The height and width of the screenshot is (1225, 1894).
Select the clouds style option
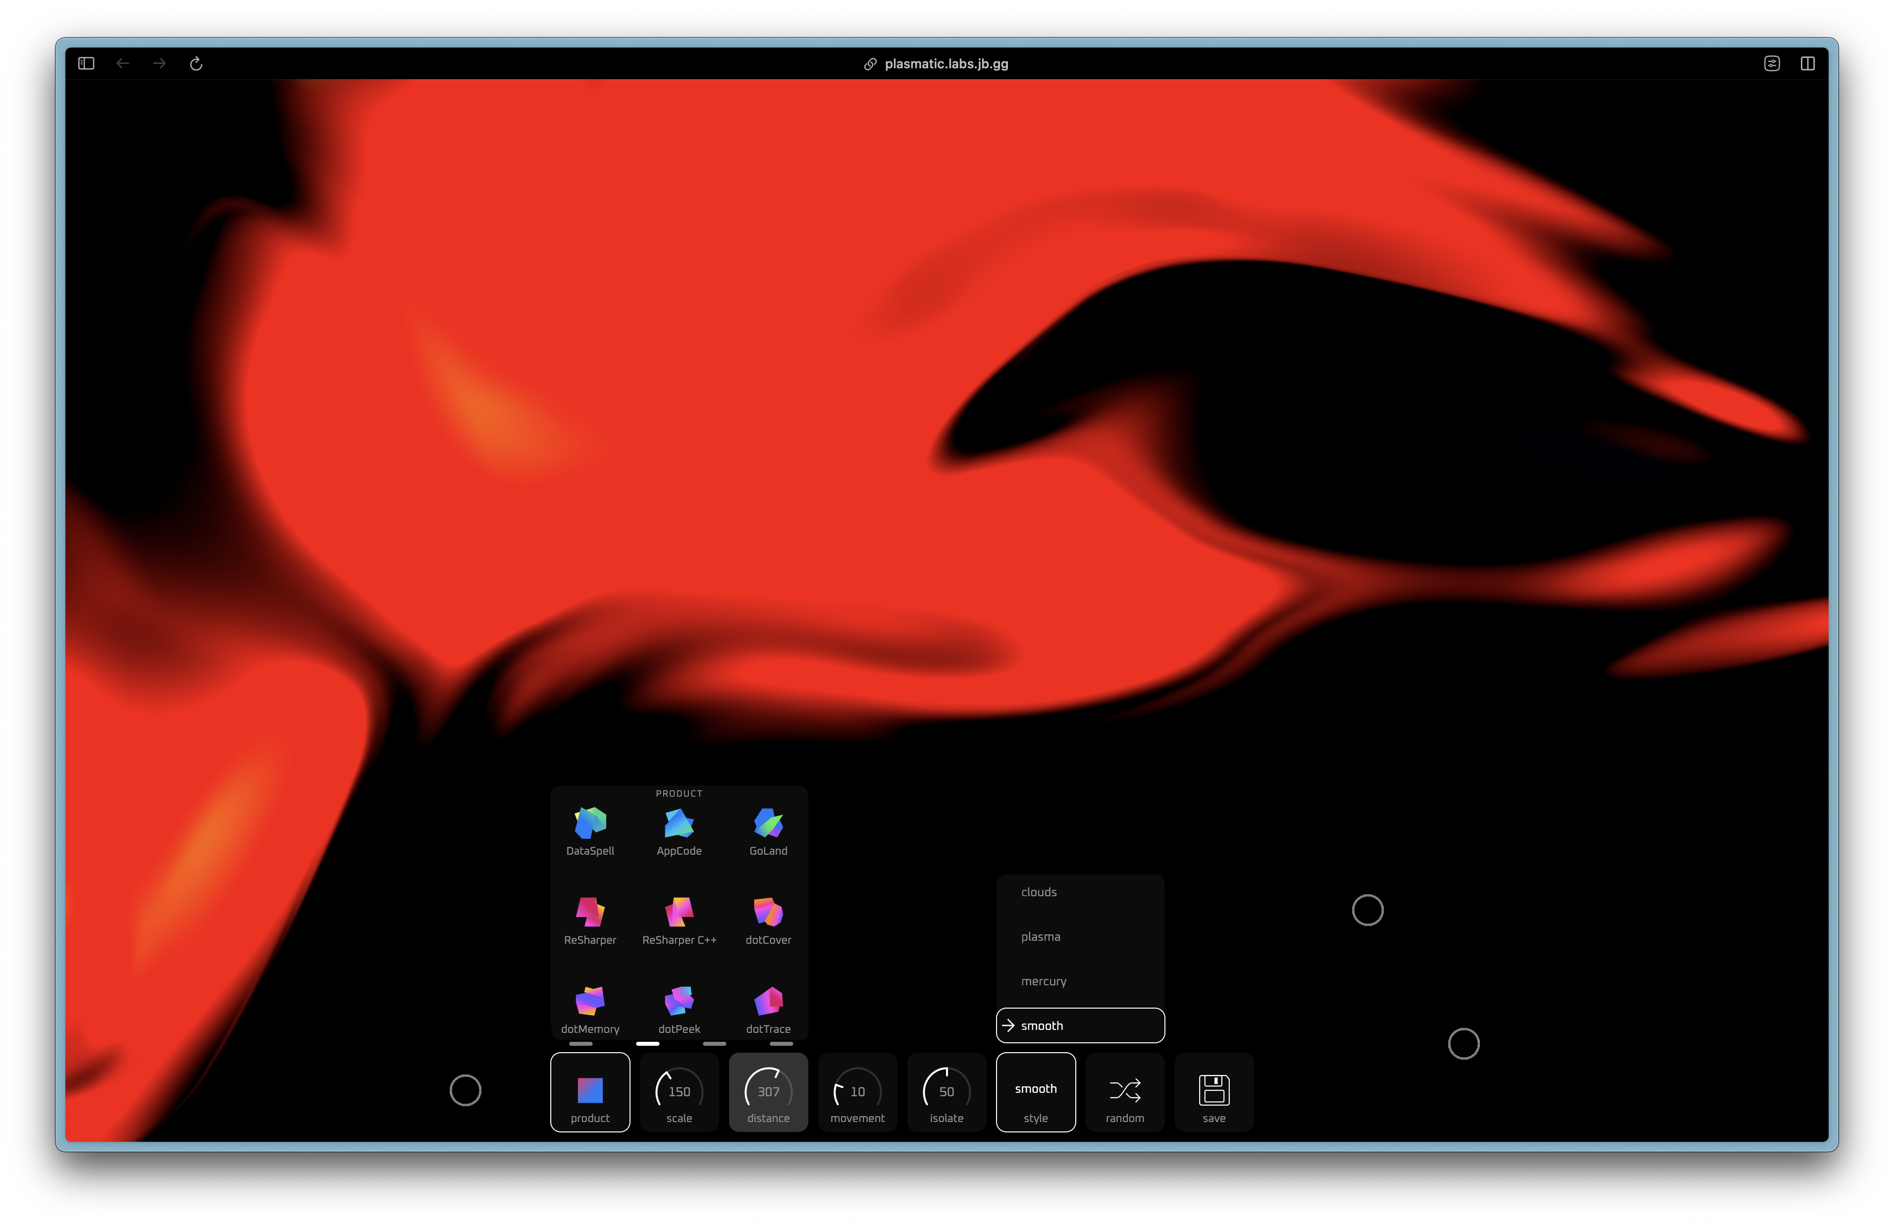[x=1079, y=892]
